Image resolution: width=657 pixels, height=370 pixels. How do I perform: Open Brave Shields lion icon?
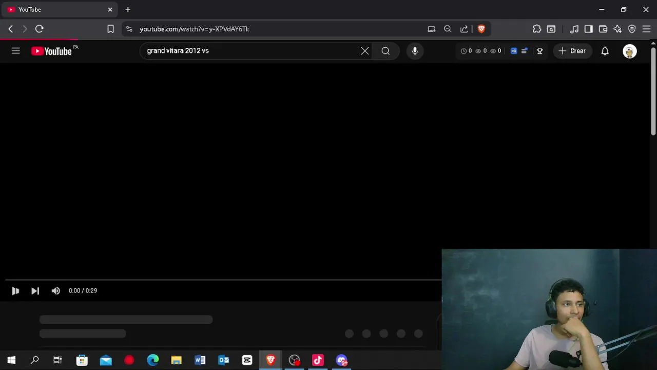481,29
